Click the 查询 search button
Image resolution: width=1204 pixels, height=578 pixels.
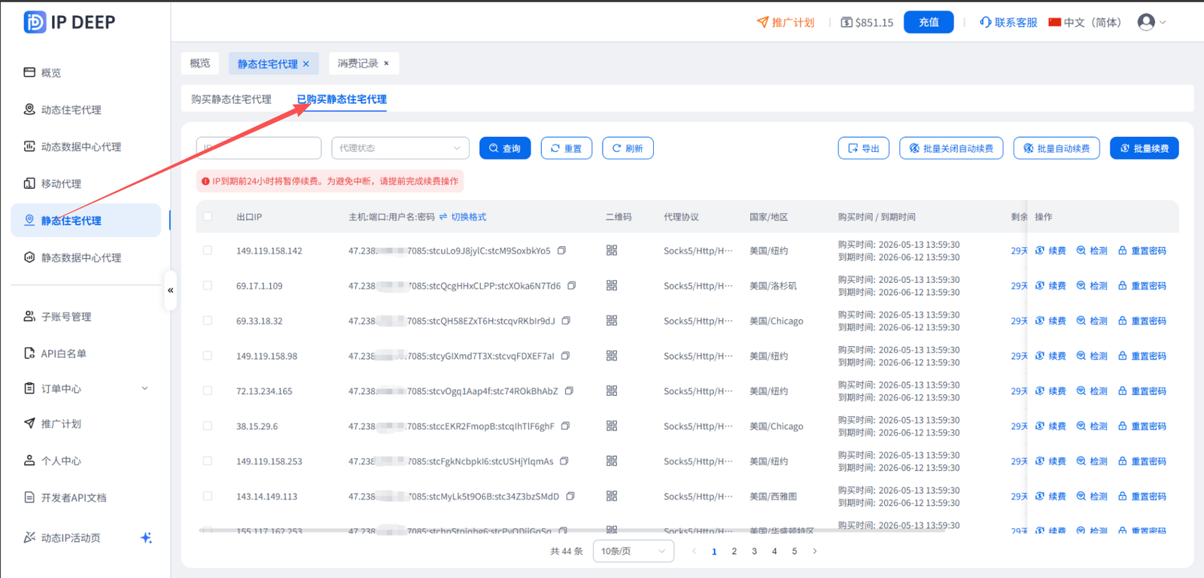[x=505, y=148]
